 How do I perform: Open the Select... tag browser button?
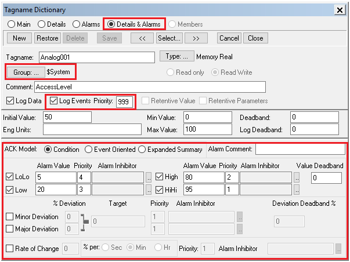click(169, 38)
